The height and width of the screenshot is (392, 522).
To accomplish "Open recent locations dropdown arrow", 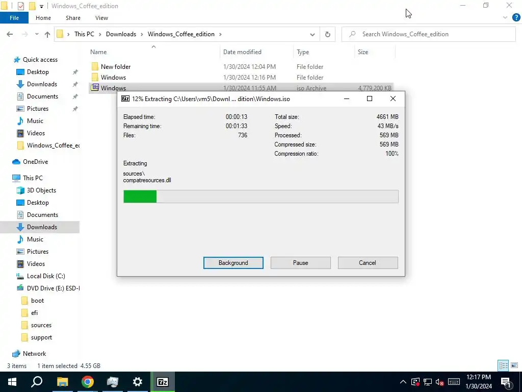I will [x=37, y=34].
